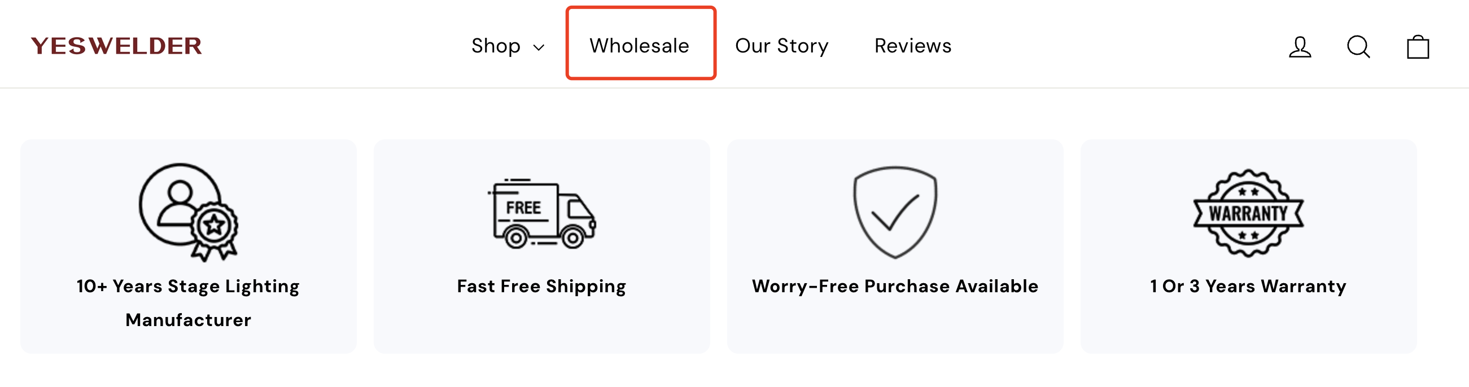Click the '1 Or 3 Years Warranty' text
1469x387 pixels.
1248,286
